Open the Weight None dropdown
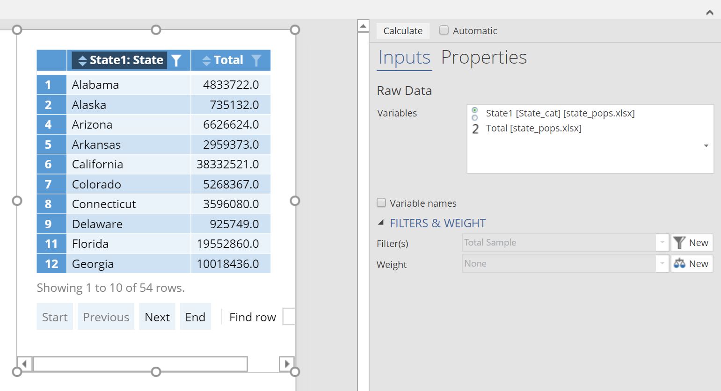 tap(662, 264)
